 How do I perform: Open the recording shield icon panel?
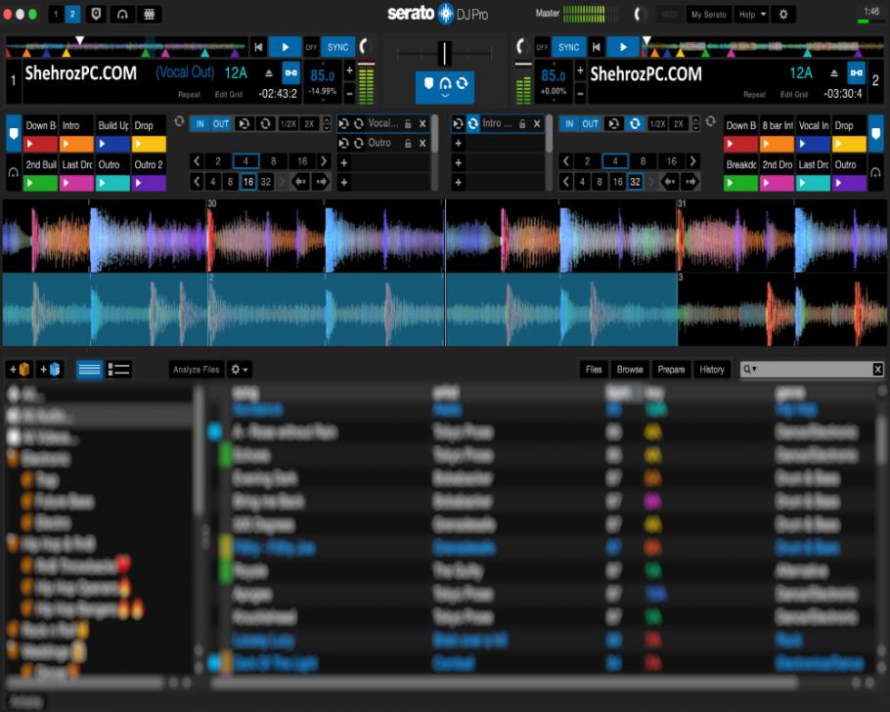pos(96,15)
